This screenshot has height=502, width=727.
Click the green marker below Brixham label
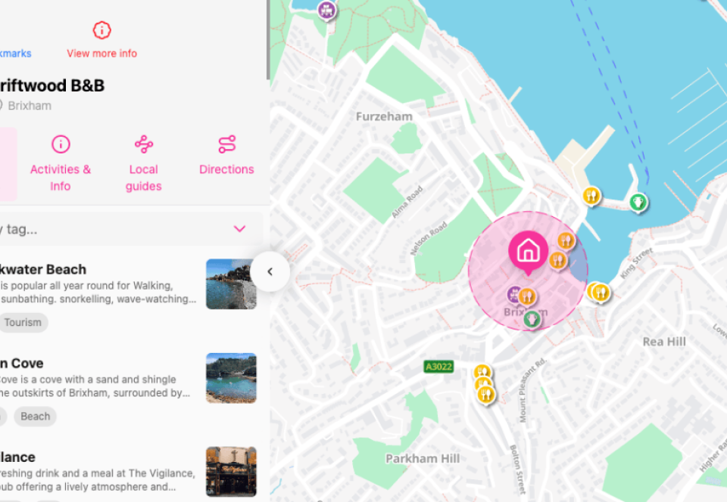532,319
